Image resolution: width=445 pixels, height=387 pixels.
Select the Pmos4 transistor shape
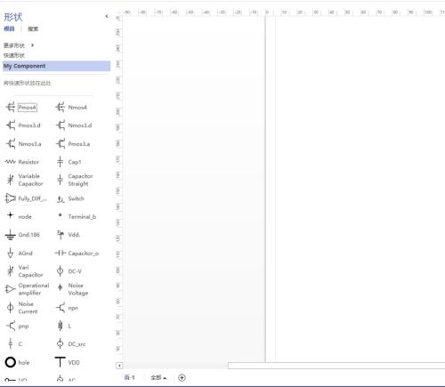pos(21,107)
